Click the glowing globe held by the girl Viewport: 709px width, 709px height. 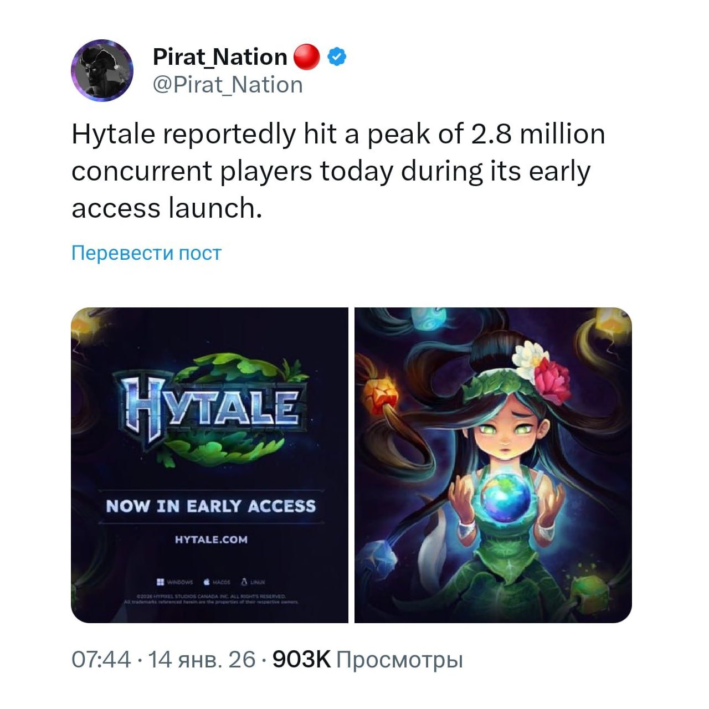(x=505, y=496)
